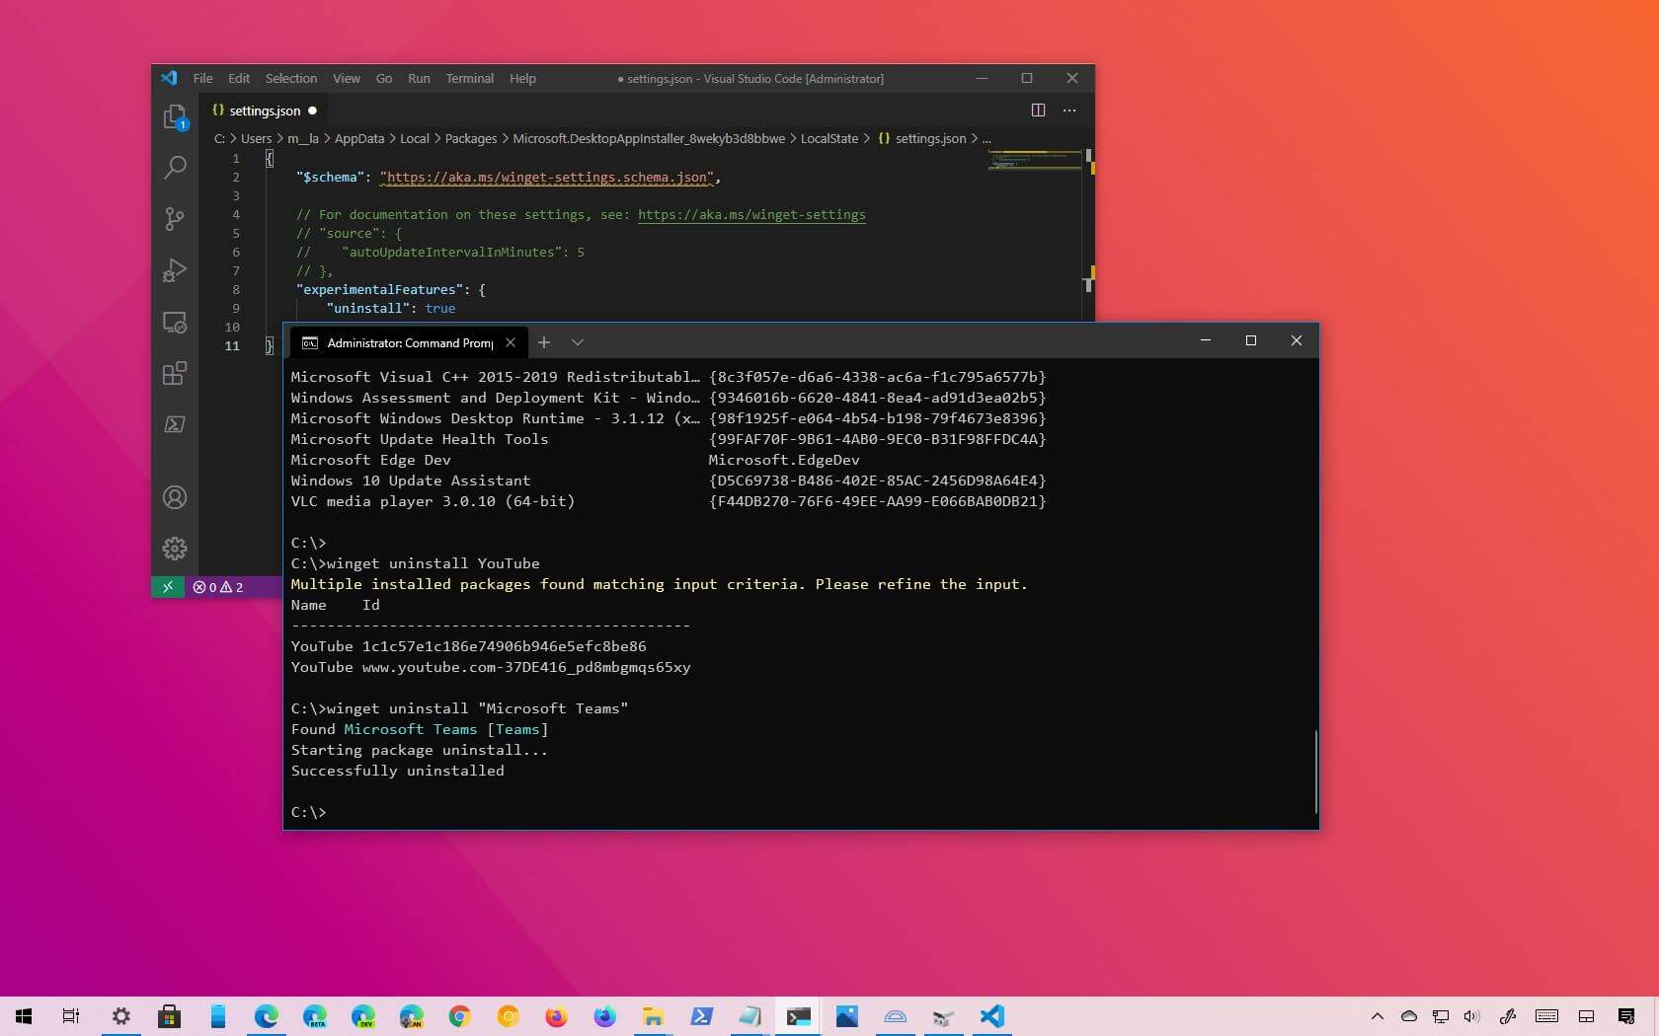Follow the winget-settings documentation link
The width and height of the screenshot is (1659, 1036).
(x=752, y=215)
